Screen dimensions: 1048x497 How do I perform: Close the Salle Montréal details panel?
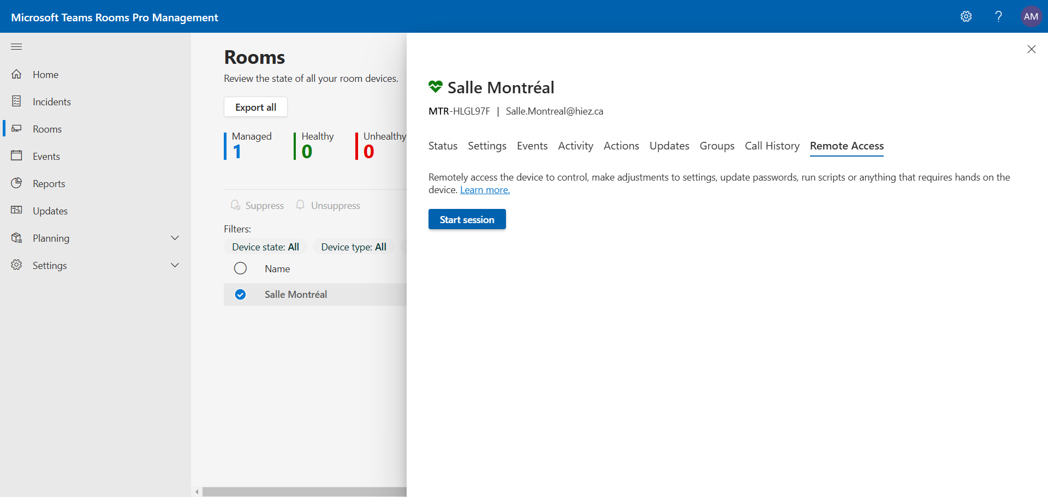coord(1032,49)
